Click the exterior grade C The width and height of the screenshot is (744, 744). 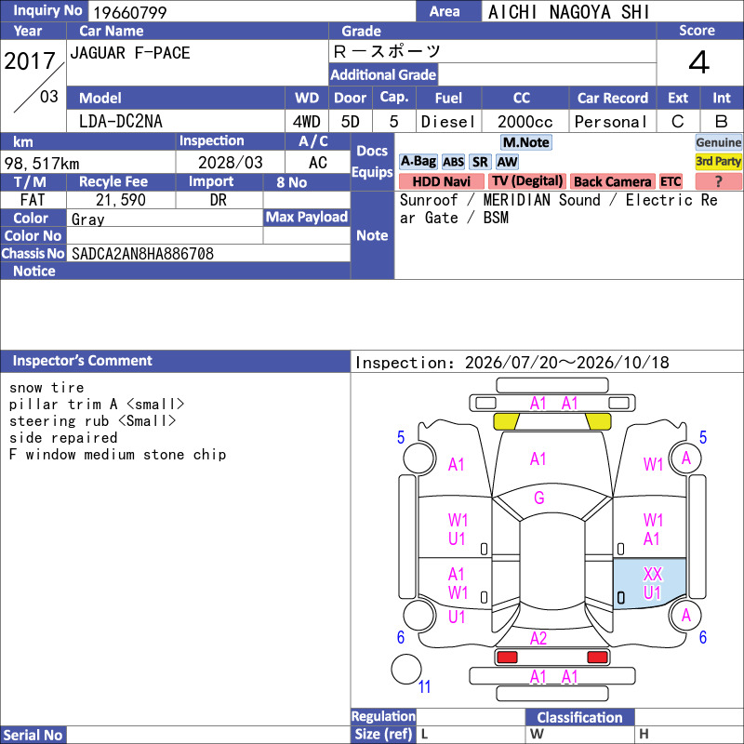(678, 122)
